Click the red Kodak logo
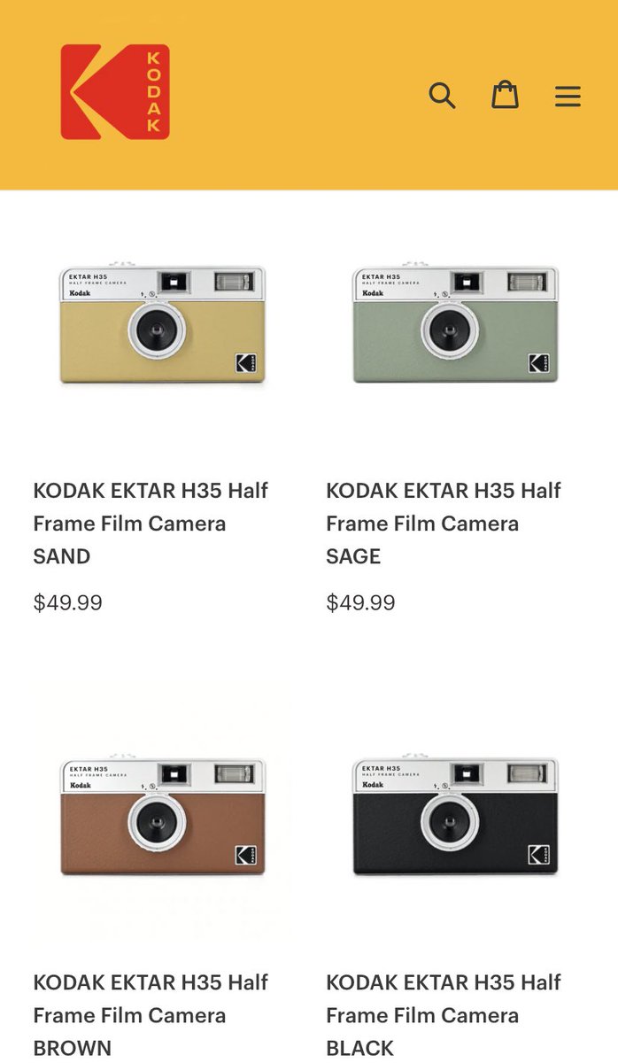The image size is (618, 1063). [x=115, y=92]
